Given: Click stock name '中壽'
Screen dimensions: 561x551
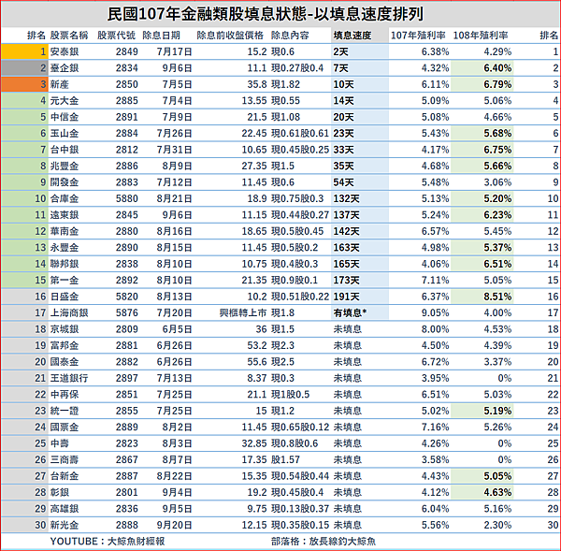Looking at the screenshot, I should click(x=60, y=444).
